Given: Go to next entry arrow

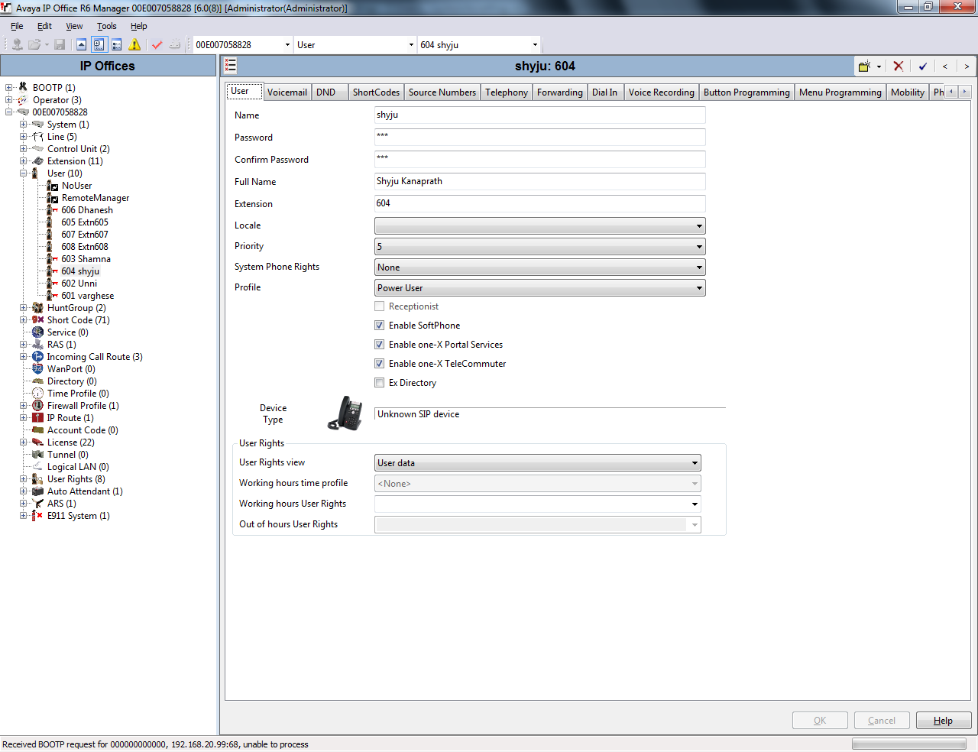Looking at the screenshot, I should click(x=967, y=66).
